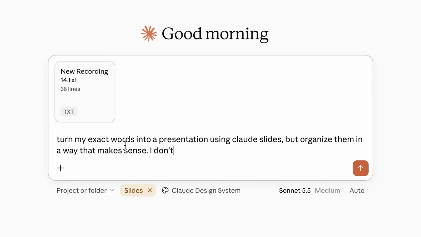Click the palette icon next to Claude Design System
Screen dimensions: 421x237
[165, 190]
